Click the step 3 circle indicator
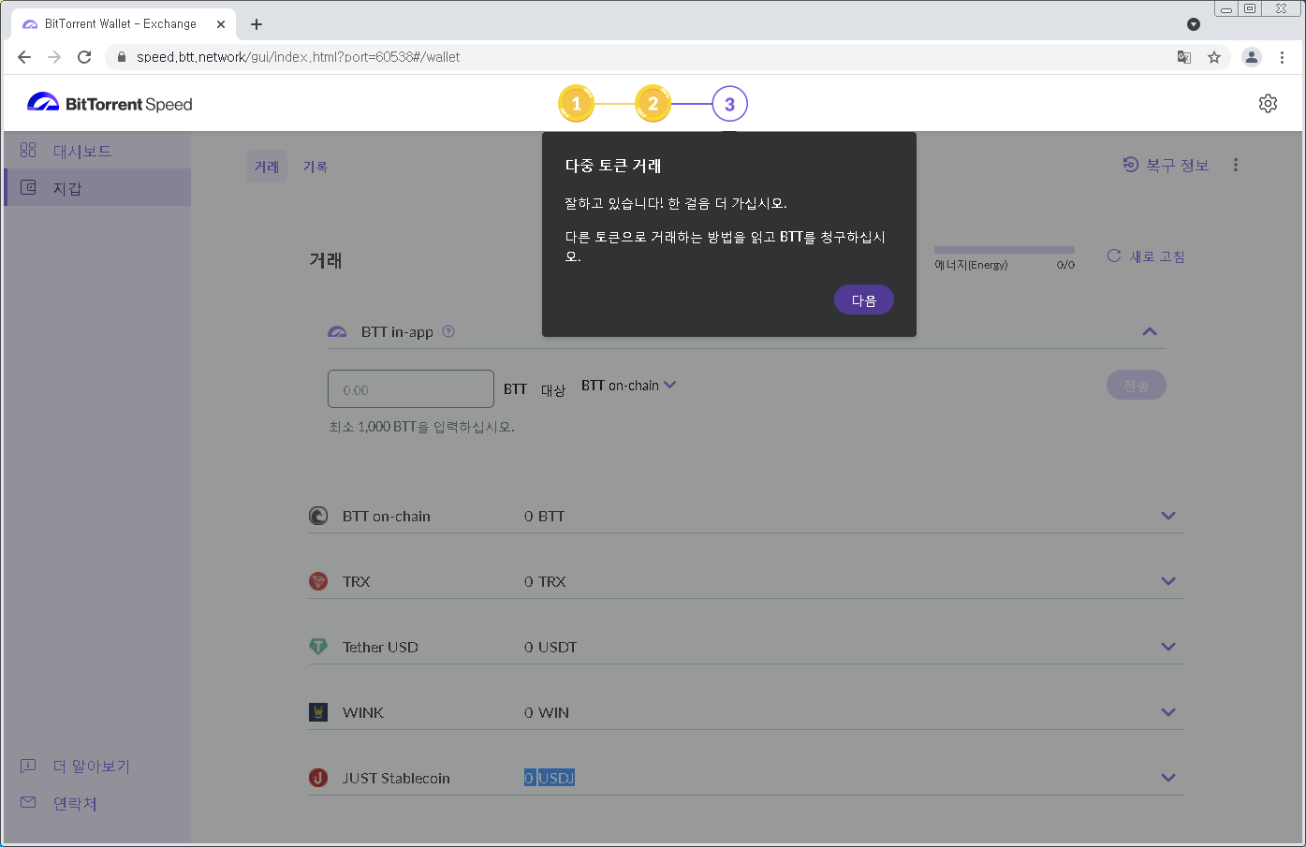1306x847 pixels. pyautogui.click(x=730, y=104)
